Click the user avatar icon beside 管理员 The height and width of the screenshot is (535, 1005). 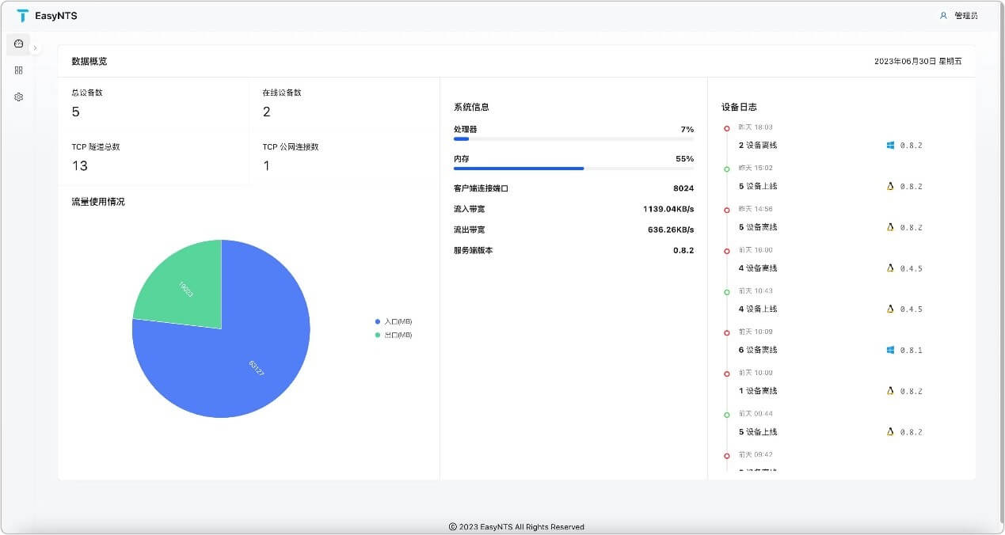(x=943, y=15)
